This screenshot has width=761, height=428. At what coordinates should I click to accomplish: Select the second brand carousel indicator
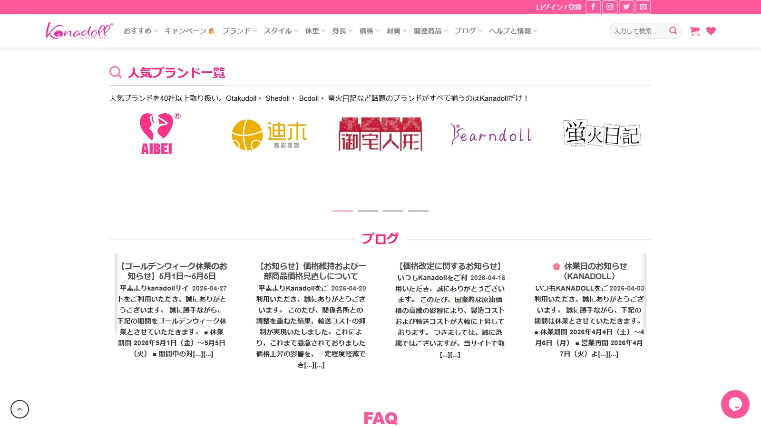point(368,211)
